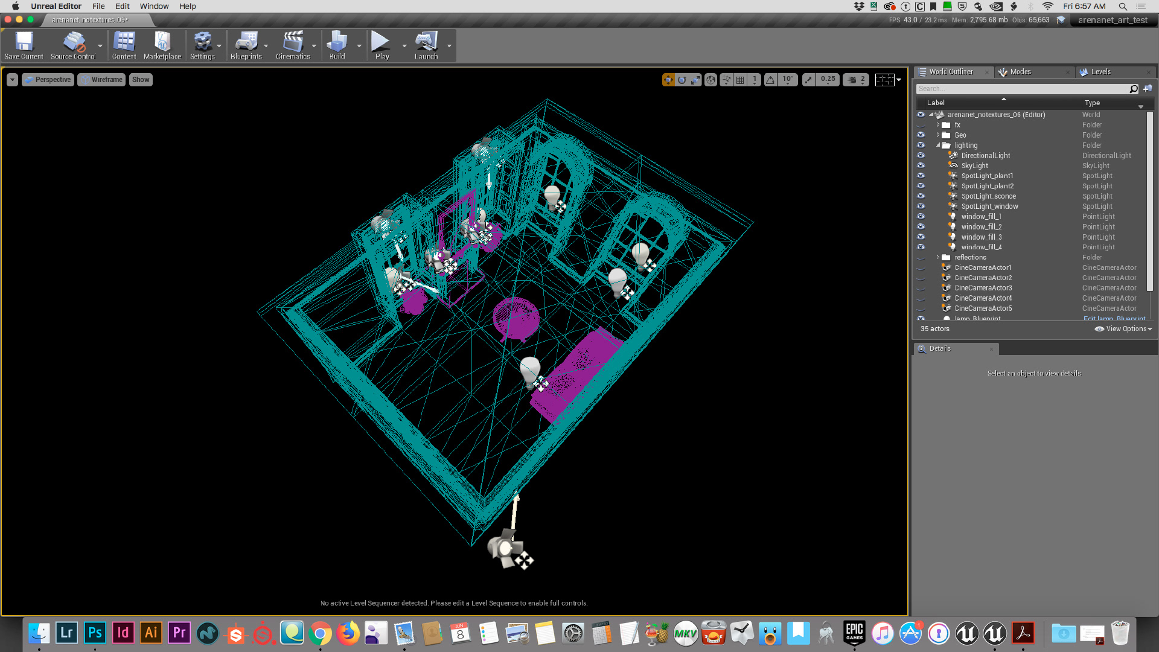
Task: Open the Marketplace from the toolbar
Action: 162,46
